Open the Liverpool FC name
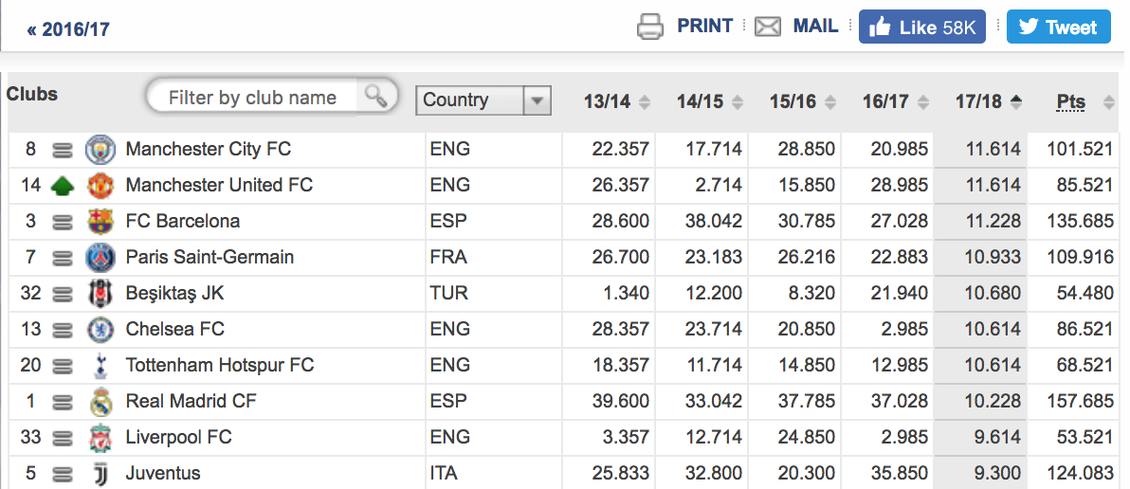1130x489 pixels. click(x=179, y=437)
